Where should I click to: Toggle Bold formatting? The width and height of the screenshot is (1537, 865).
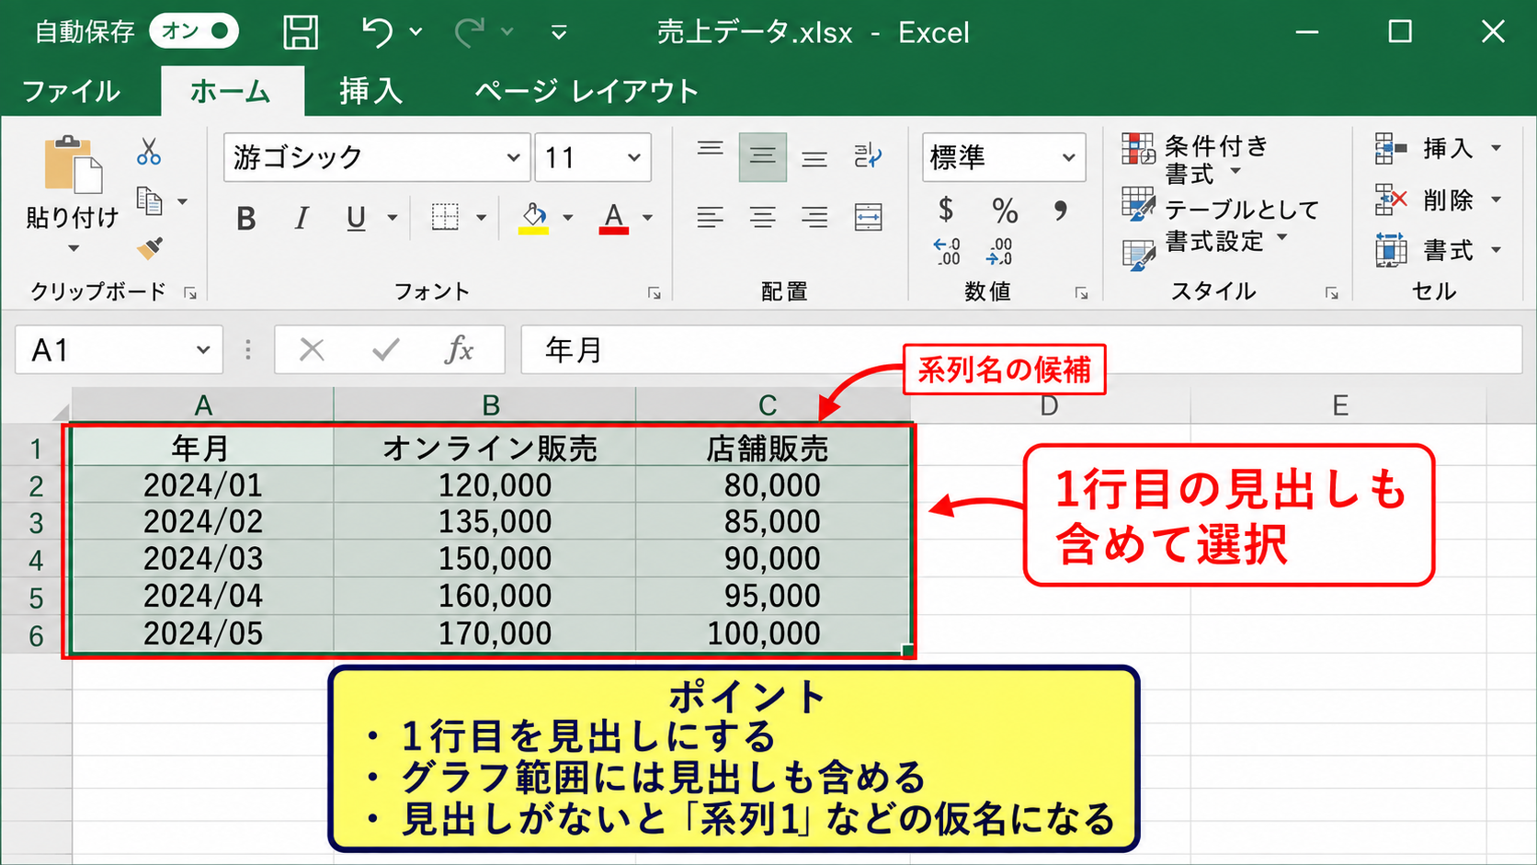click(245, 219)
